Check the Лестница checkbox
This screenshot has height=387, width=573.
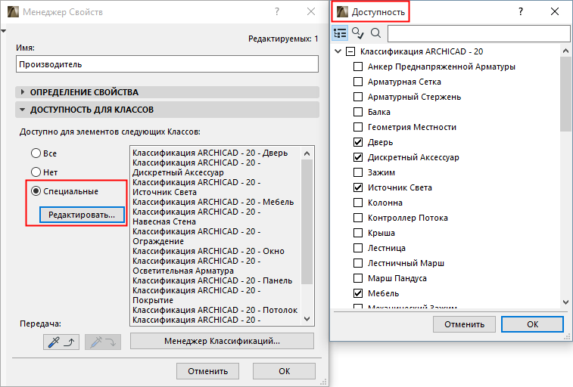(x=358, y=248)
